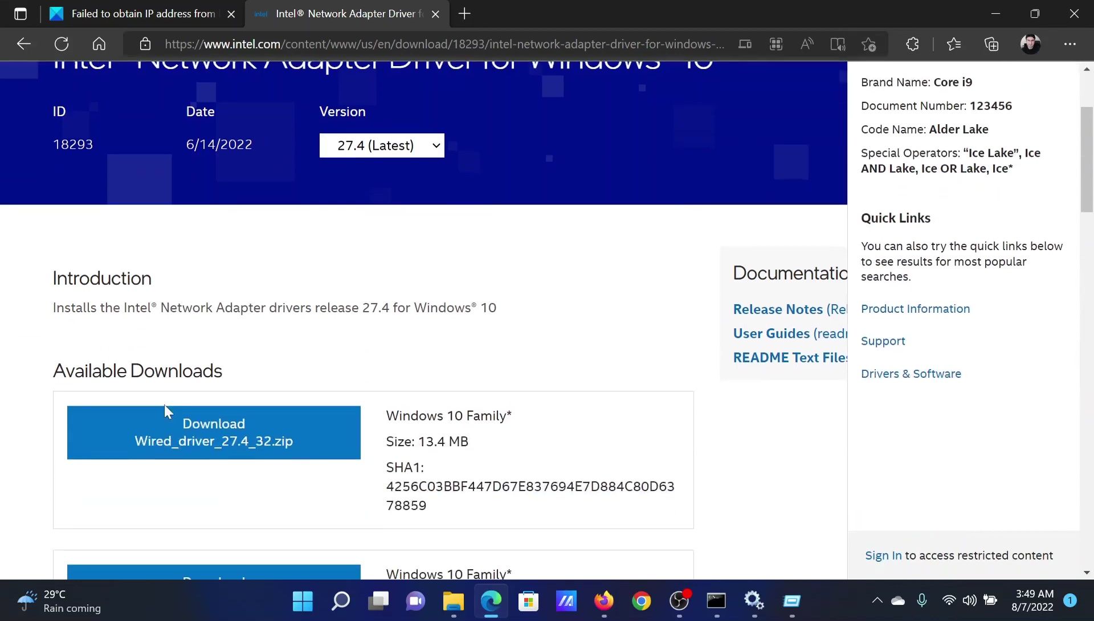View site information lock icon

[x=145, y=44]
